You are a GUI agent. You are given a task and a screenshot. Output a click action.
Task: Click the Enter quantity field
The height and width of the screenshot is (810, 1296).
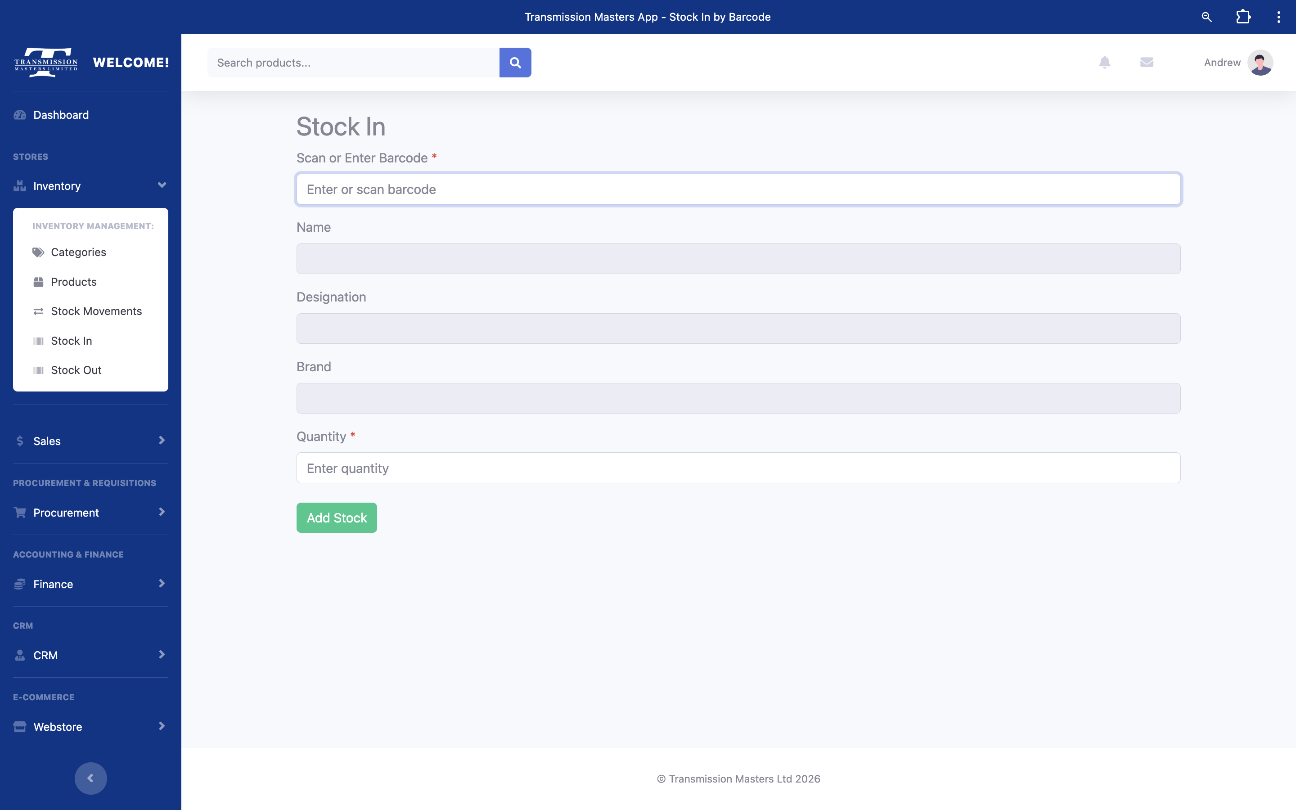(738, 468)
